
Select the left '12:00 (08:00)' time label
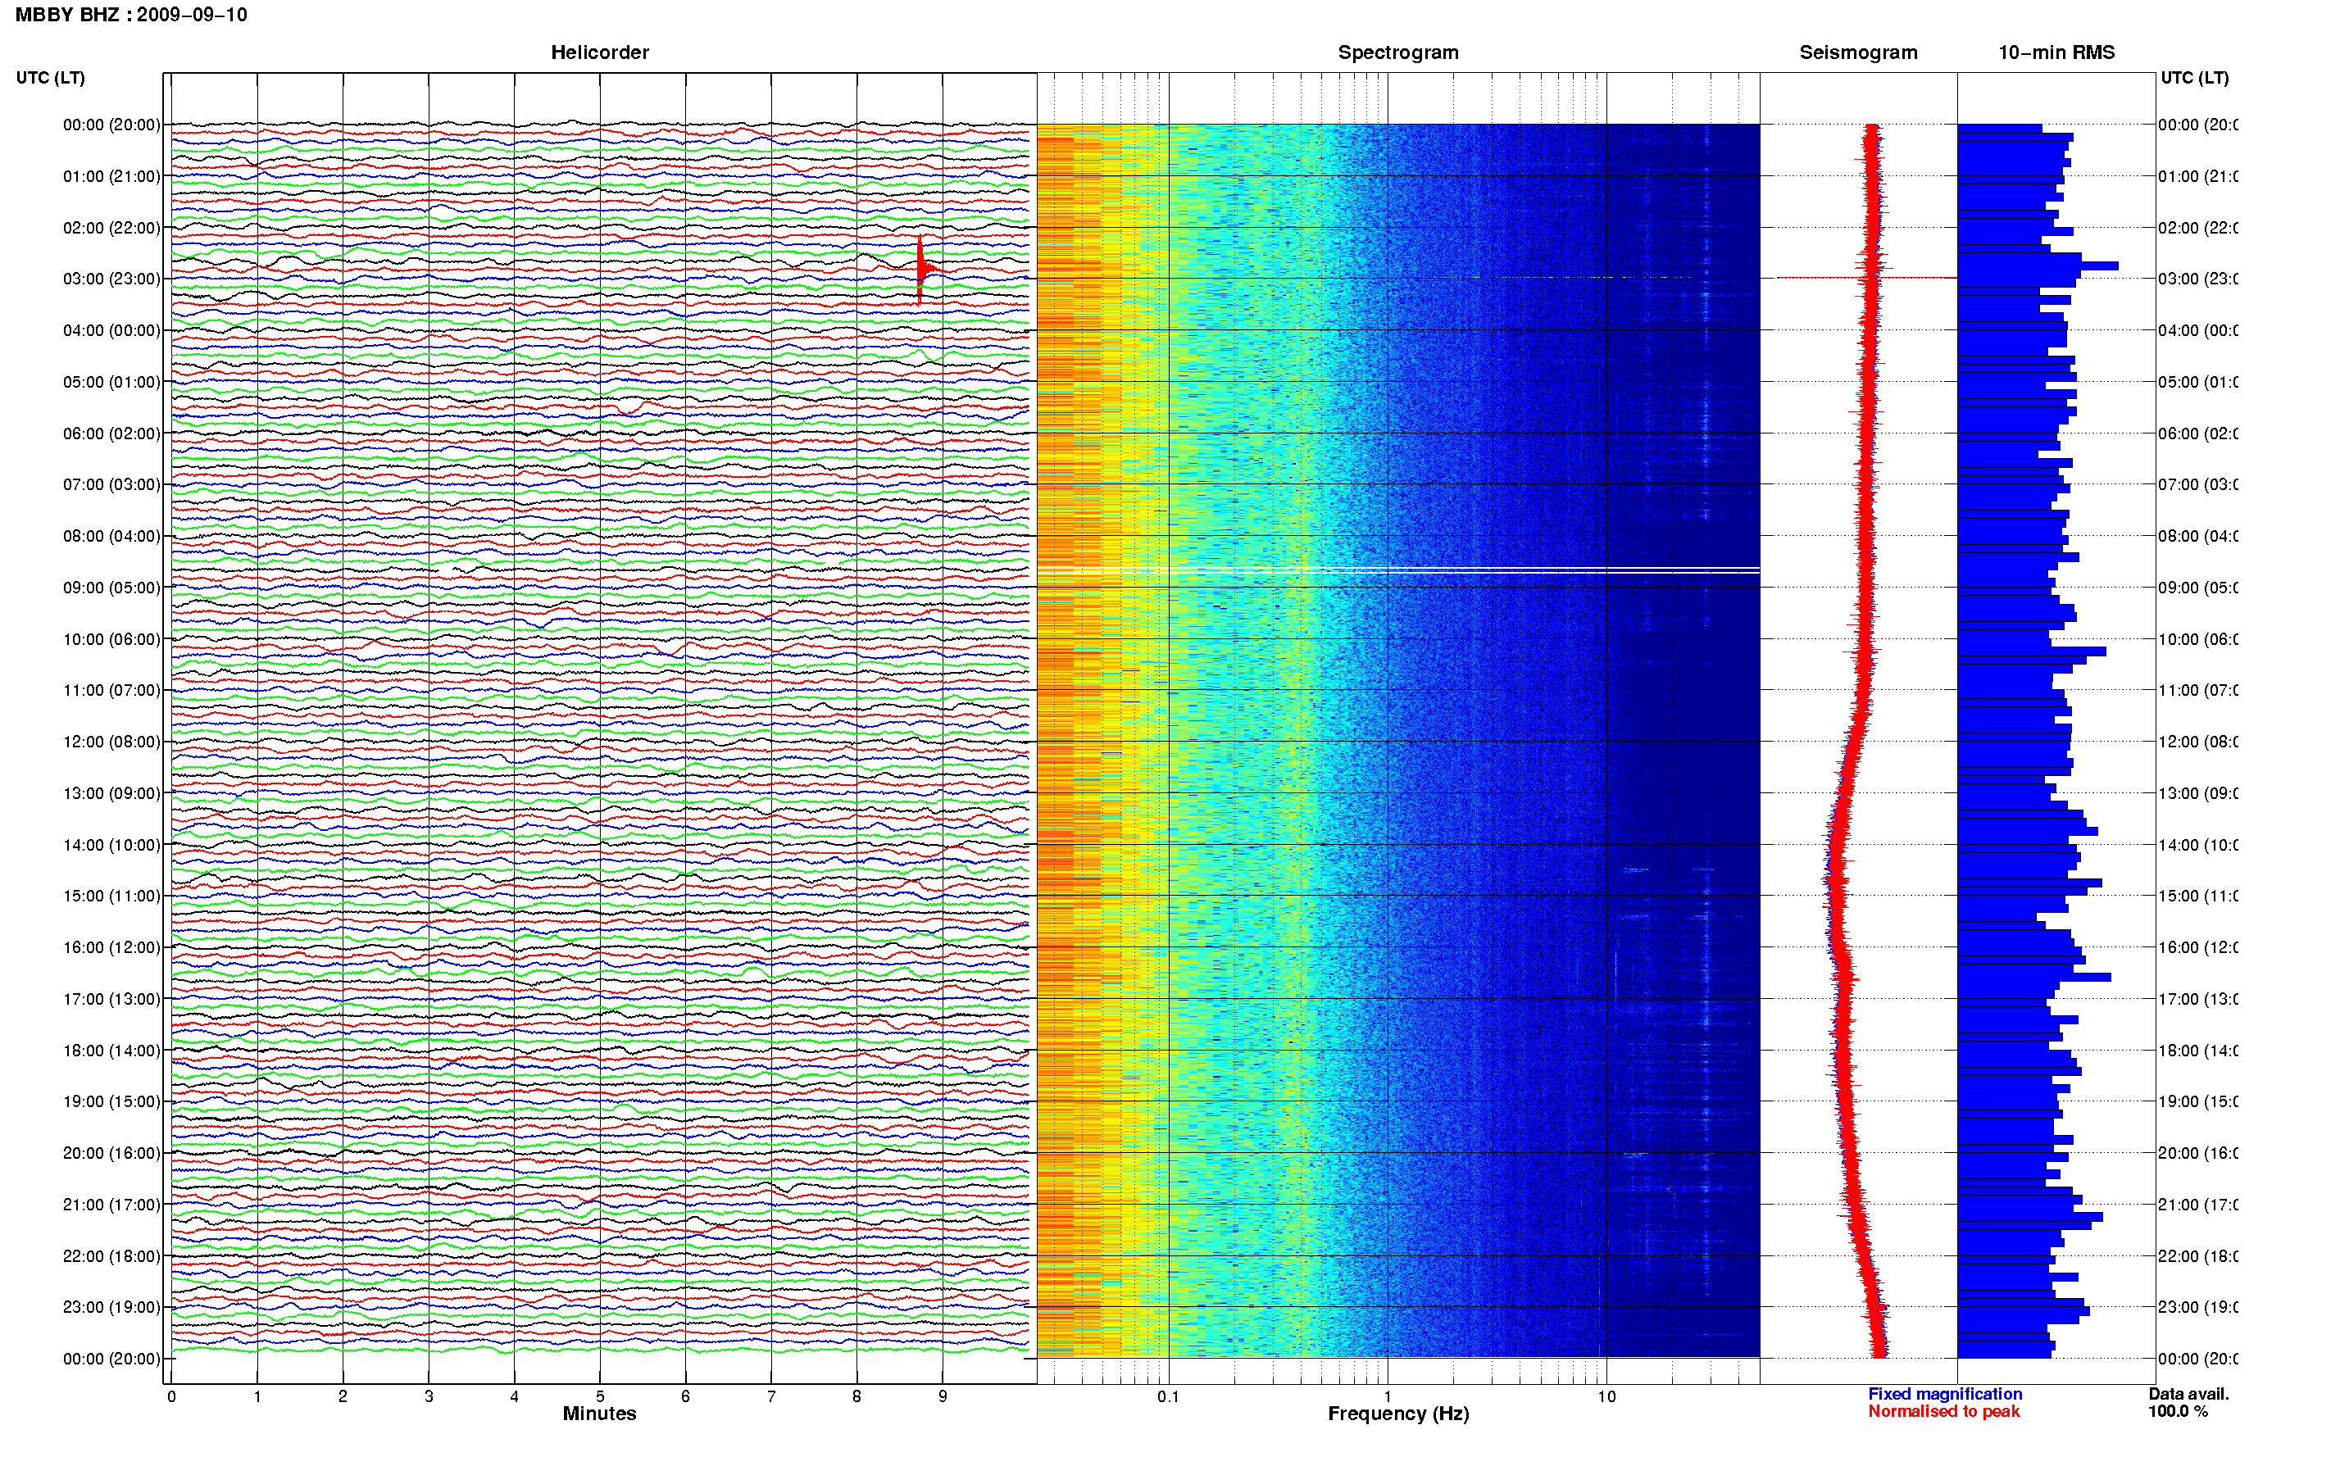click(x=111, y=742)
